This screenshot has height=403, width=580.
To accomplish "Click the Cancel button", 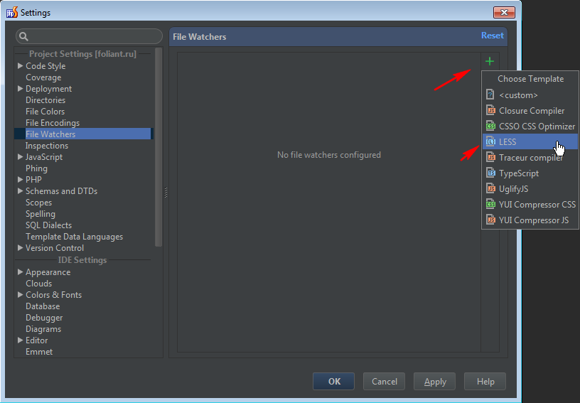I will coord(384,381).
